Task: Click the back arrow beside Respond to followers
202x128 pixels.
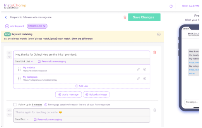Action: 6,17
